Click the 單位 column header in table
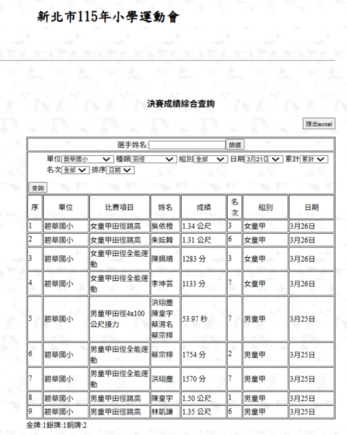The image size is (347, 435). (66, 207)
